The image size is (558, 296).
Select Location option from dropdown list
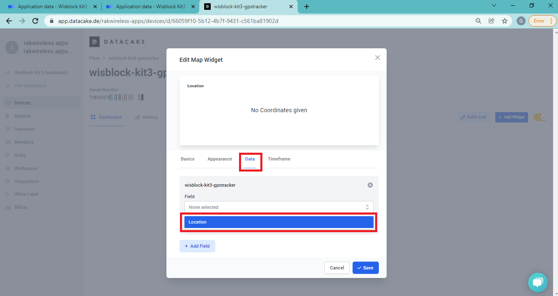click(279, 222)
